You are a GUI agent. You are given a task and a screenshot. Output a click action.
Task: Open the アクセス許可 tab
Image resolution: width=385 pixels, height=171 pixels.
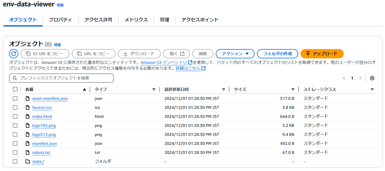[98, 20]
